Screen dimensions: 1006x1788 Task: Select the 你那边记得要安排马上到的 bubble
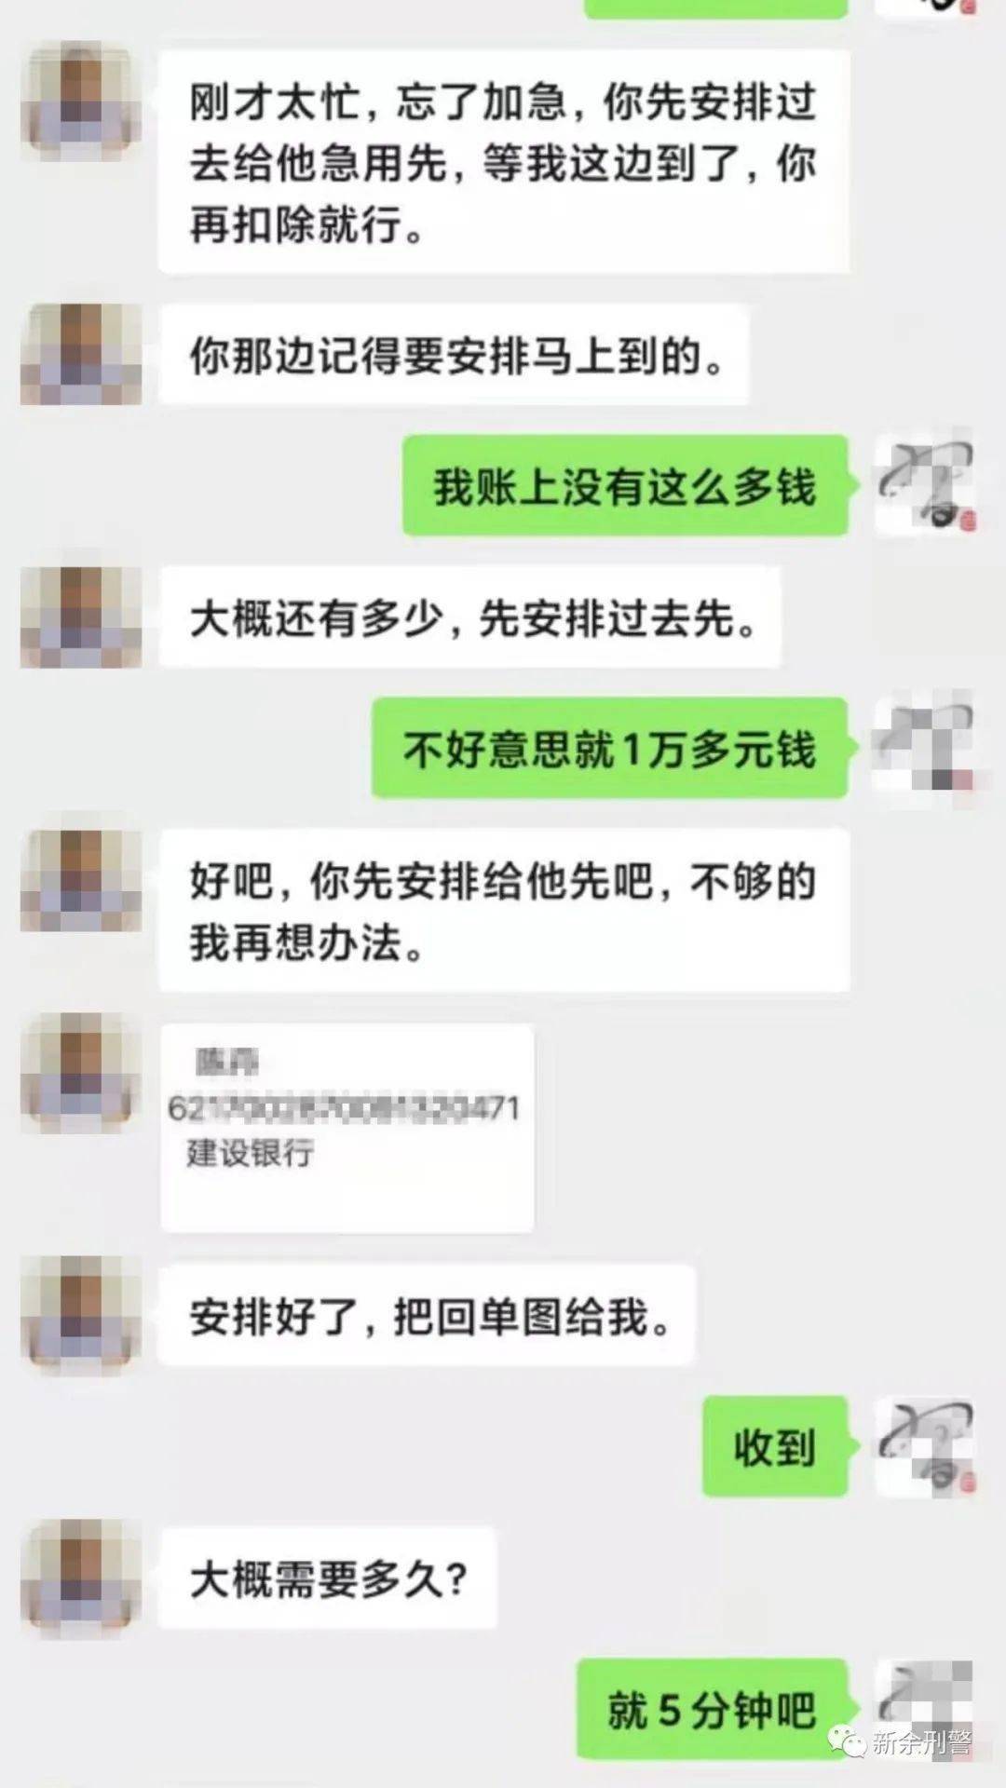click(x=454, y=354)
